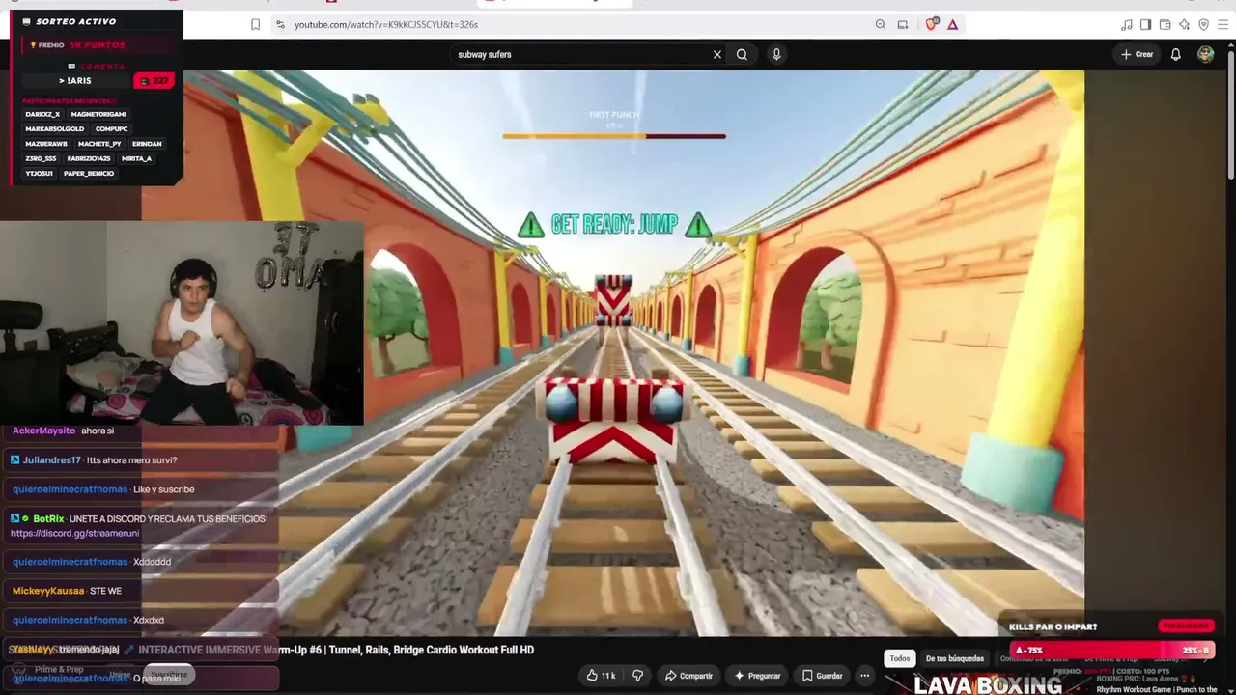Screen dimensions: 1236x695
Task: Click the 'SORTEO ACTIVO' overlay header
Action: (75, 21)
